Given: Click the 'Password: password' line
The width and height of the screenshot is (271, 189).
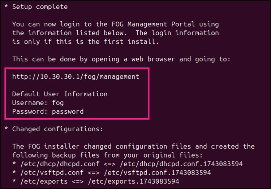Looking at the screenshot, I should click(48, 111).
